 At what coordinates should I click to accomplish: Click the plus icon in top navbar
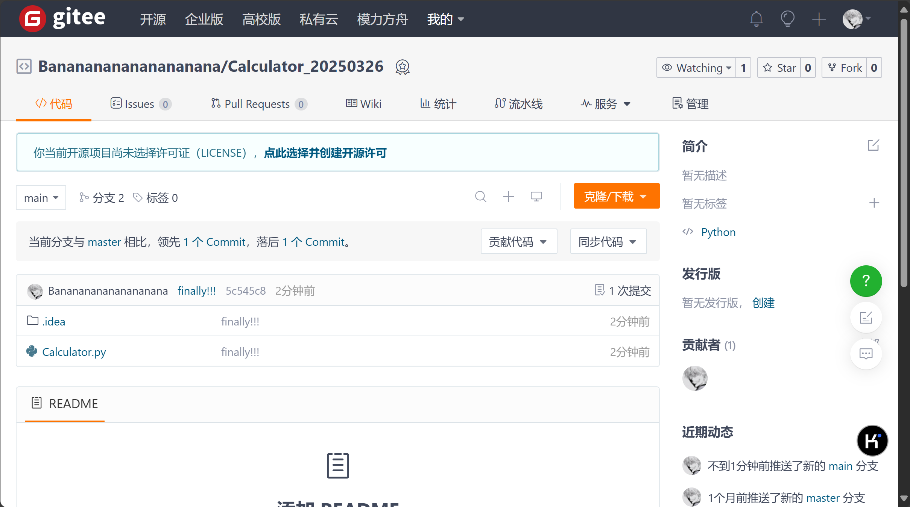[x=819, y=19]
